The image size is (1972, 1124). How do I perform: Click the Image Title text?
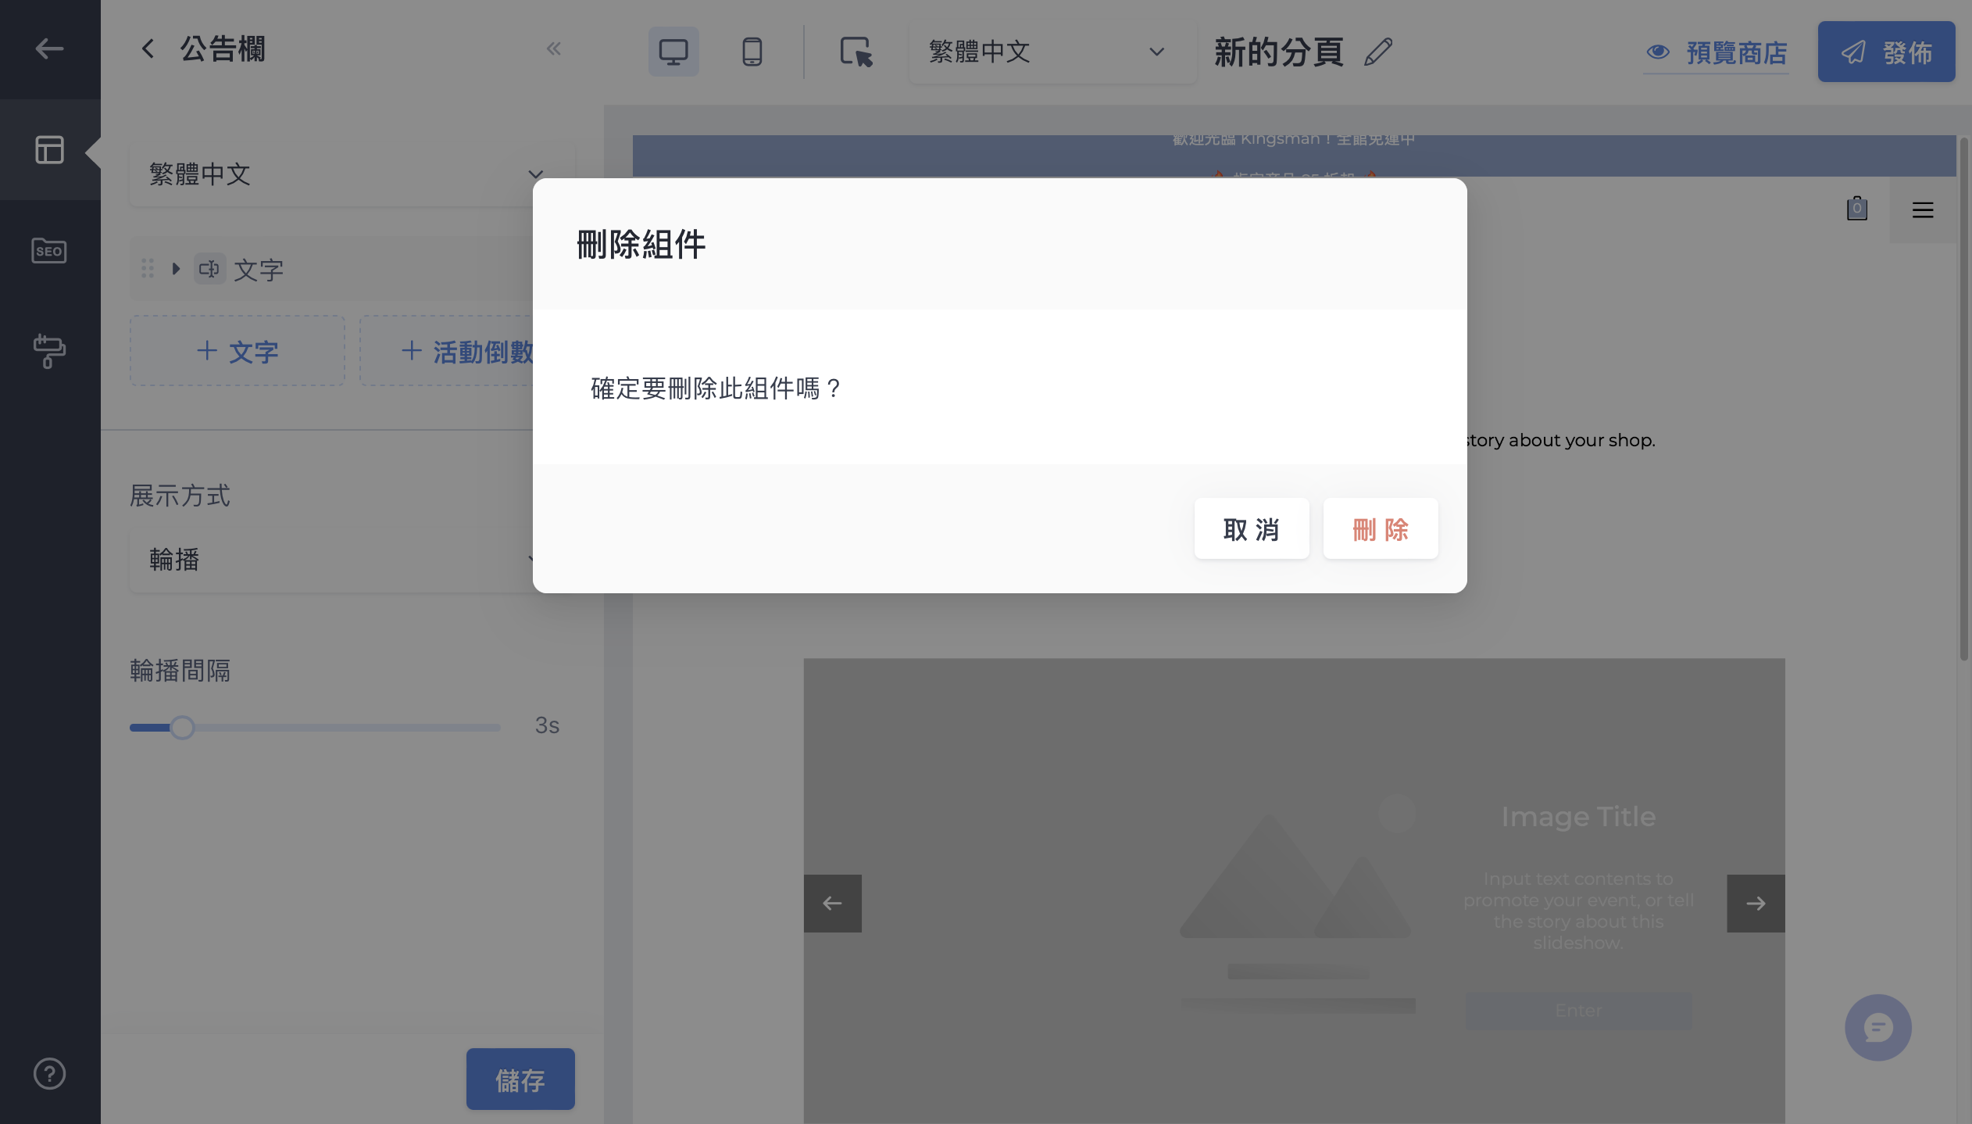point(1578,816)
